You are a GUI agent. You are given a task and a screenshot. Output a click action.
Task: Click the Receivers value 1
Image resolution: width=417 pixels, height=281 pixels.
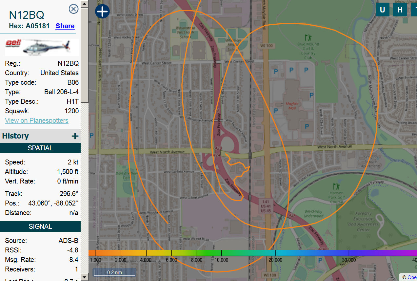click(x=76, y=269)
